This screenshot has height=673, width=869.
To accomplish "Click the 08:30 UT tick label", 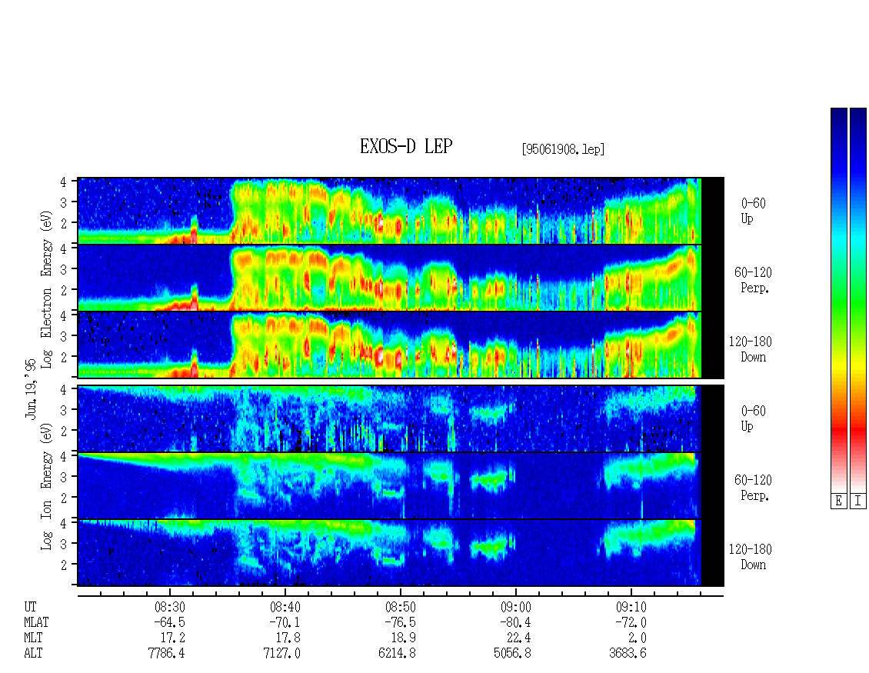I will pyautogui.click(x=170, y=607).
